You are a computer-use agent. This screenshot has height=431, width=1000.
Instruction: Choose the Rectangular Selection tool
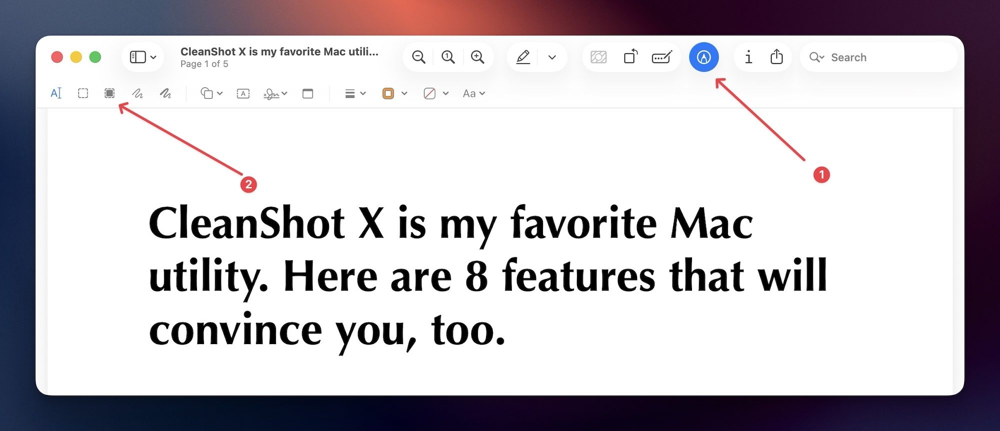83,93
